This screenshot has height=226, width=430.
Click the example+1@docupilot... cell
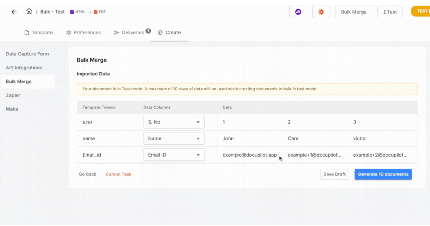314,155
